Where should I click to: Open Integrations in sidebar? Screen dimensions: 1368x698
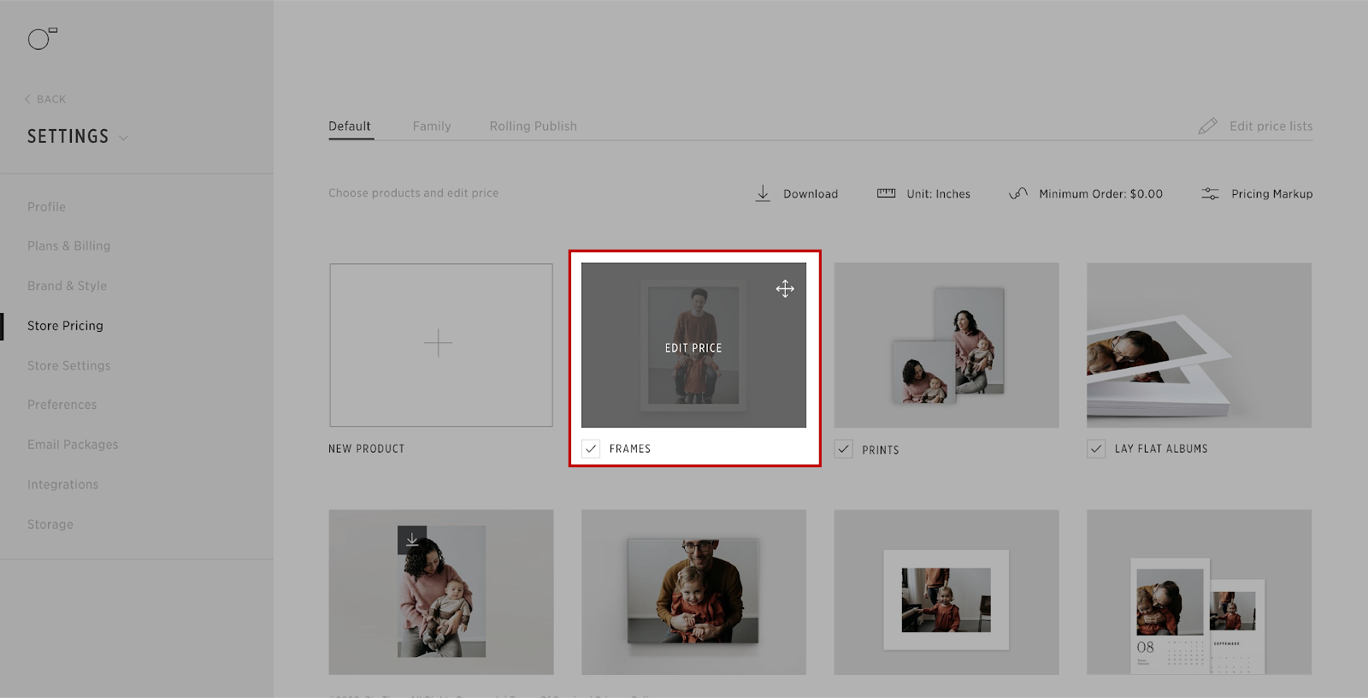[x=62, y=484]
